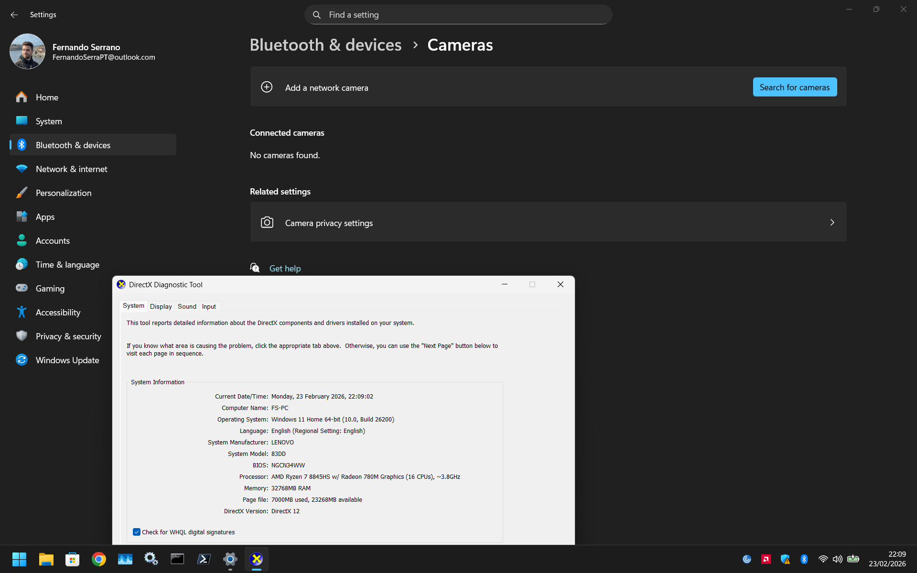The height and width of the screenshot is (573, 917).
Task: Toggle Check for WHQL digital signatures
Action: (137, 532)
